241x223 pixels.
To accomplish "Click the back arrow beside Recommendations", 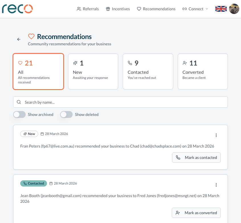I will tap(19, 39).
